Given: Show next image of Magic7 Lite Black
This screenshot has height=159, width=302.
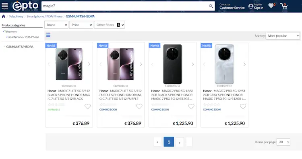Looking at the screenshot, I should [89, 64].
